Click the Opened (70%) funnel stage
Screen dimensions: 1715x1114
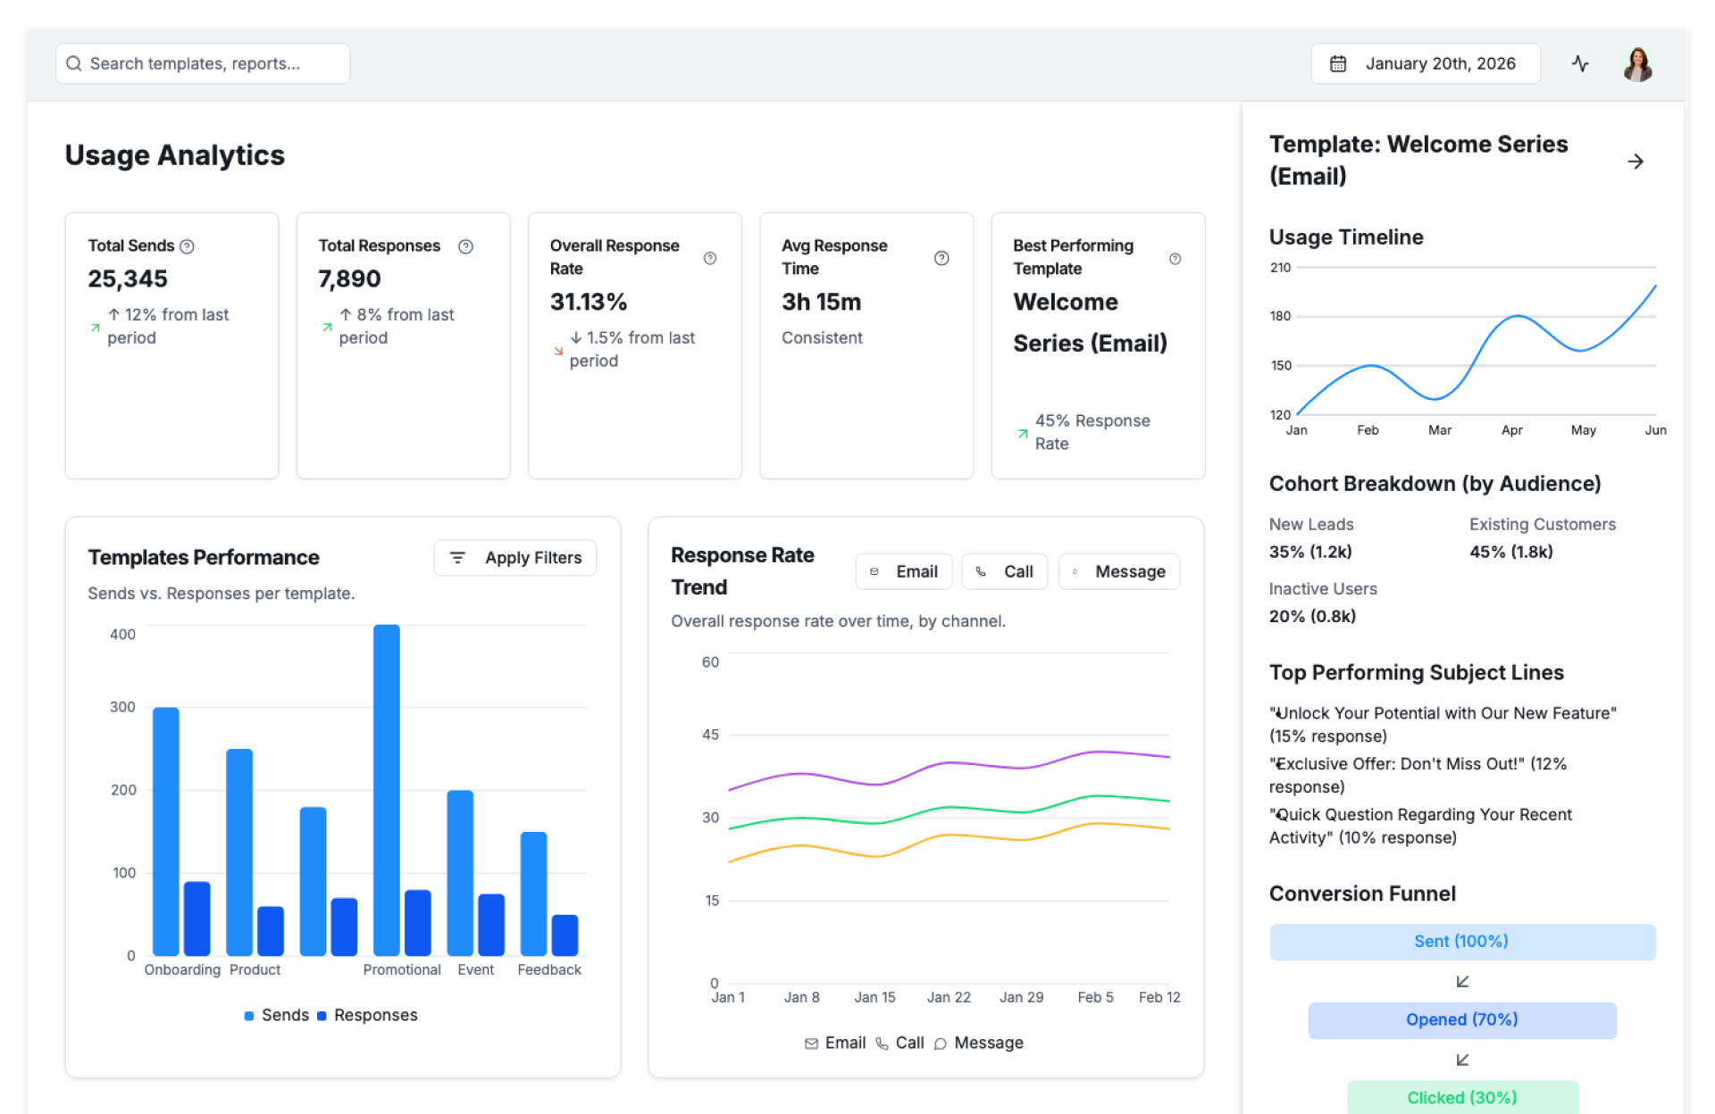(1461, 1019)
